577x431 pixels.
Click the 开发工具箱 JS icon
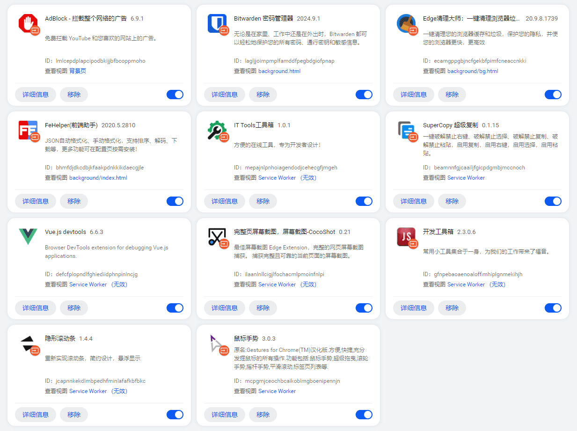coord(406,237)
